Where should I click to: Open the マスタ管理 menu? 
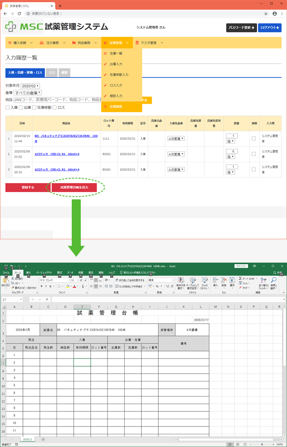tap(149, 43)
